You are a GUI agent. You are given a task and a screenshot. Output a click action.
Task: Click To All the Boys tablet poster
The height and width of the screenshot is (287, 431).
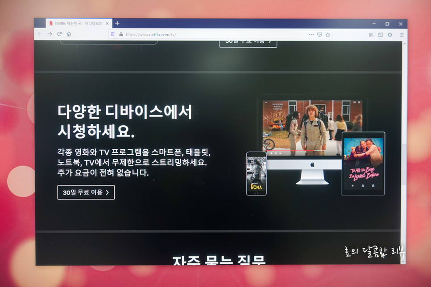(363, 164)
